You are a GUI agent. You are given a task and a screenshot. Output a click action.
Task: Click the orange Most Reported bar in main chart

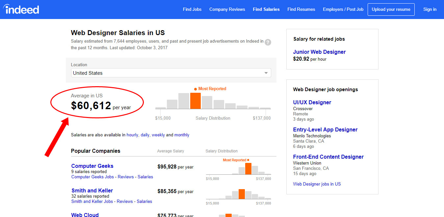pyautogui.click(x=196, y=101)
